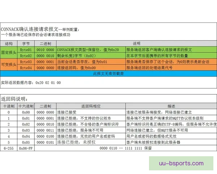Click the subtitle 一个服务端已经保存的会话请求连接成功

[35, 35]
